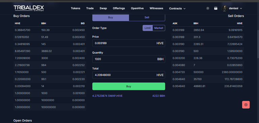259x123 pixels.
Task: Switch to the Sell tab
Action: (x=147, y=18)
